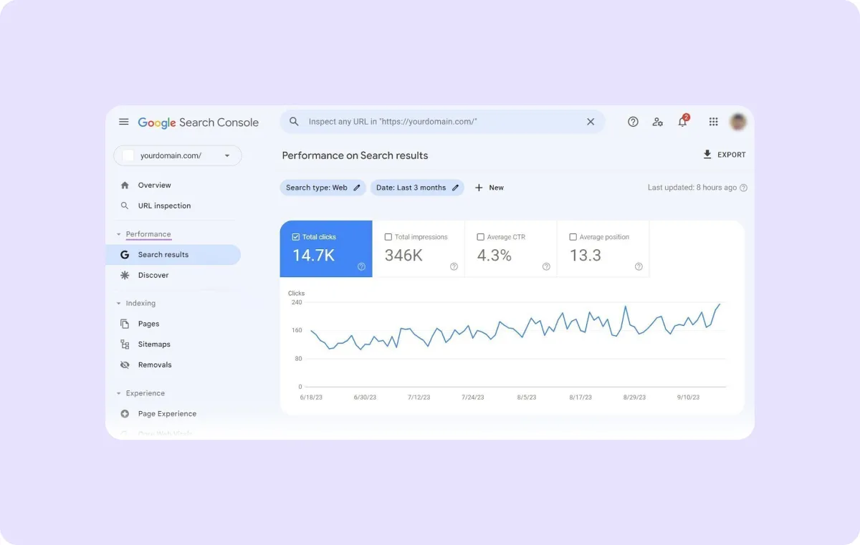This screenshot has height=545, width=860.
Task: Open users and settings icon
Action: pos(657,122)
